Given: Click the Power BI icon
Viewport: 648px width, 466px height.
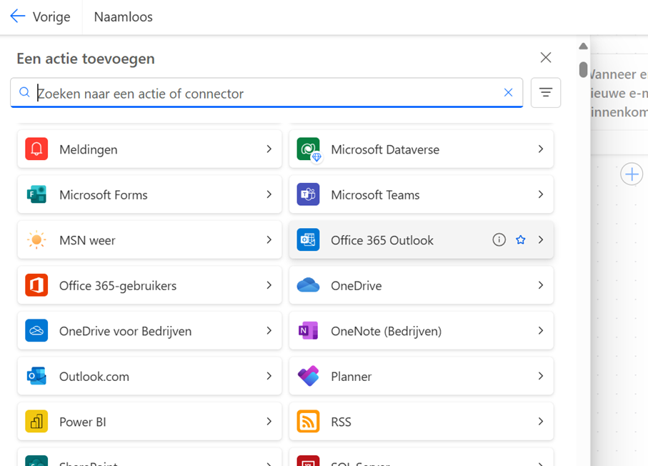Looking at the screenshot, I should tap(36, 422).
